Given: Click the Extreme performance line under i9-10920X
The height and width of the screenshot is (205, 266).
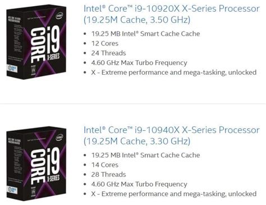Looking at the screenshot, I should (174, 72).
